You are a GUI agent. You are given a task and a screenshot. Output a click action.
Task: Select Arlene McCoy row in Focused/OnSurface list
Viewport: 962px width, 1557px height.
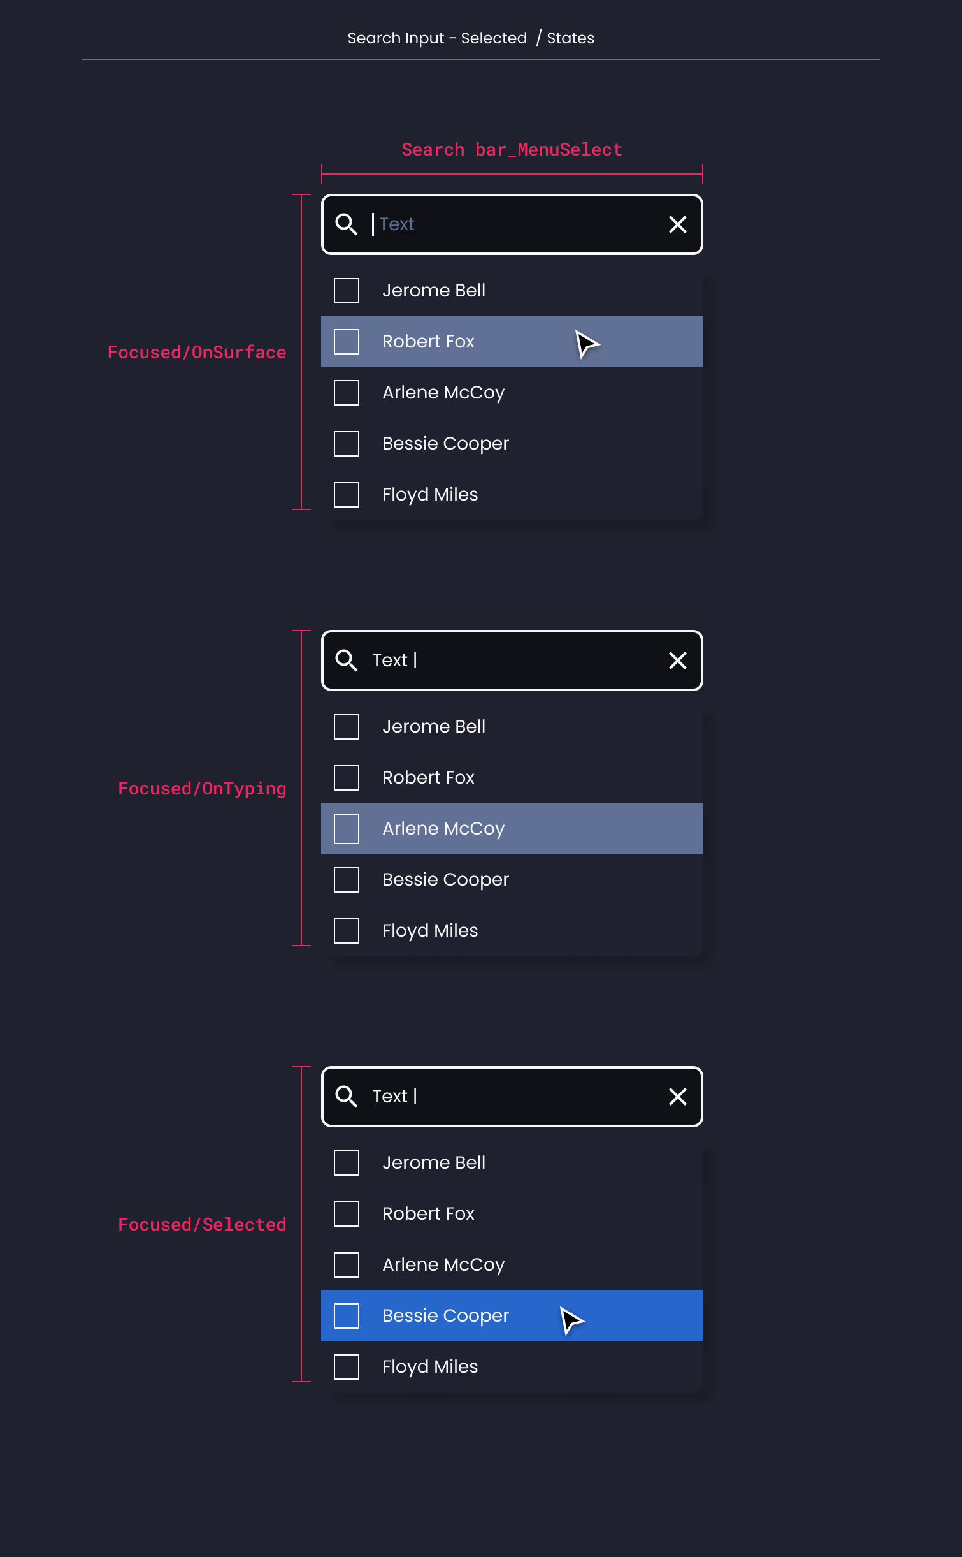(x=512, y=393)
